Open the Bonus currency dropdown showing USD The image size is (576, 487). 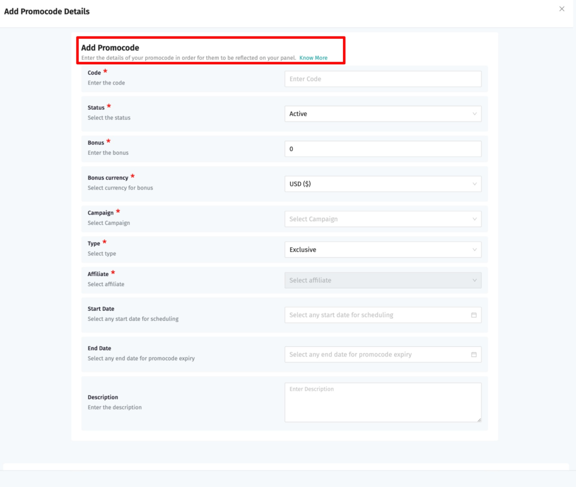(382, 184)
